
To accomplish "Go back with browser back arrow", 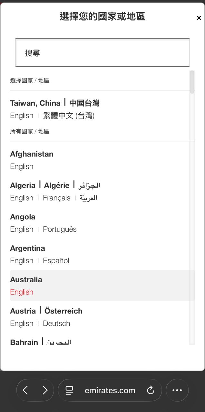I will point(25,390).
